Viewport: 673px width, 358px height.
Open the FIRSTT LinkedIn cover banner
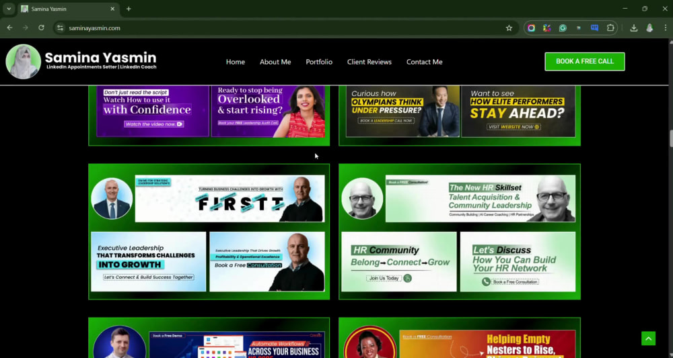tap(229, 198)
